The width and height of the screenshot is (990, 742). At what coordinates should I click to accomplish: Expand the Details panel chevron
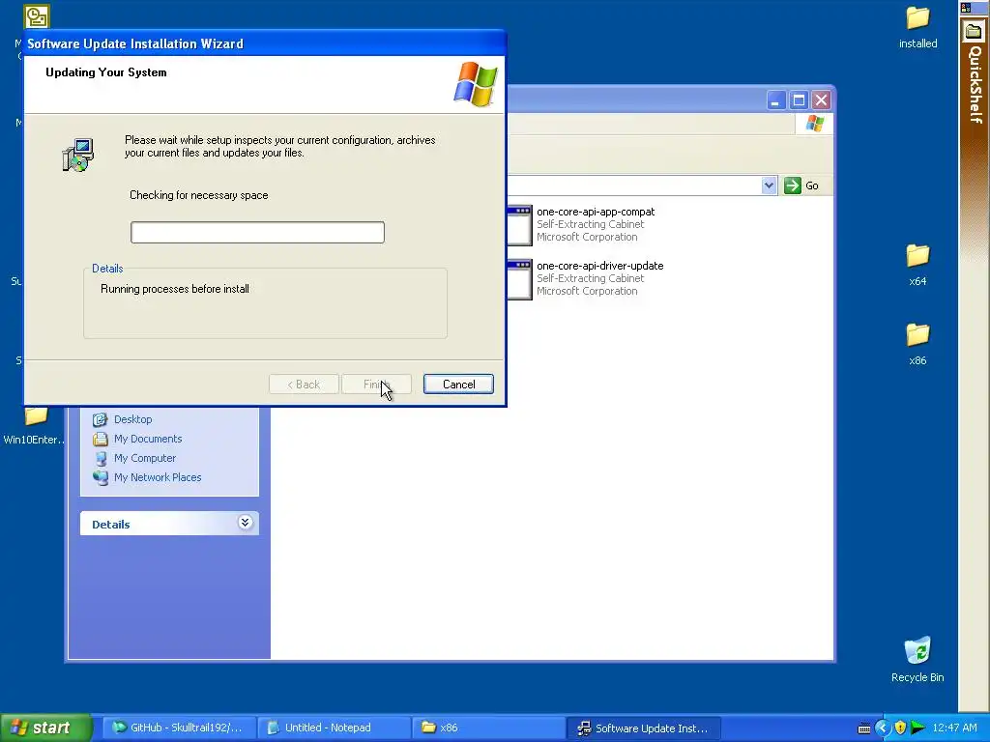245,523
